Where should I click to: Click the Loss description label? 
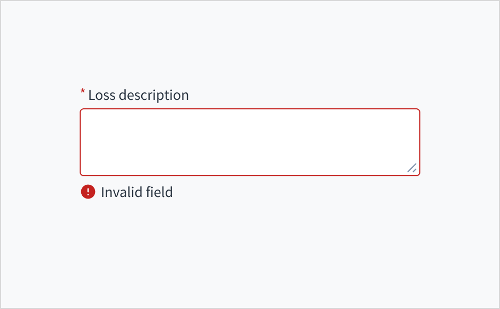(x=138, y=96)
